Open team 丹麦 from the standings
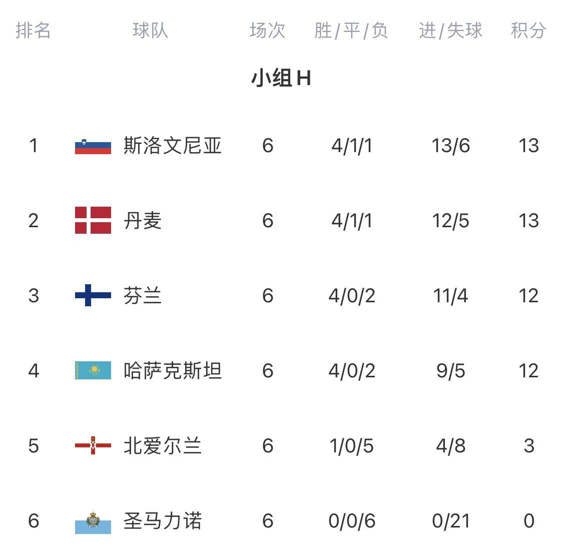Image resolution: width=563 pixels, height=560 pixels. (x=143, y=221)
